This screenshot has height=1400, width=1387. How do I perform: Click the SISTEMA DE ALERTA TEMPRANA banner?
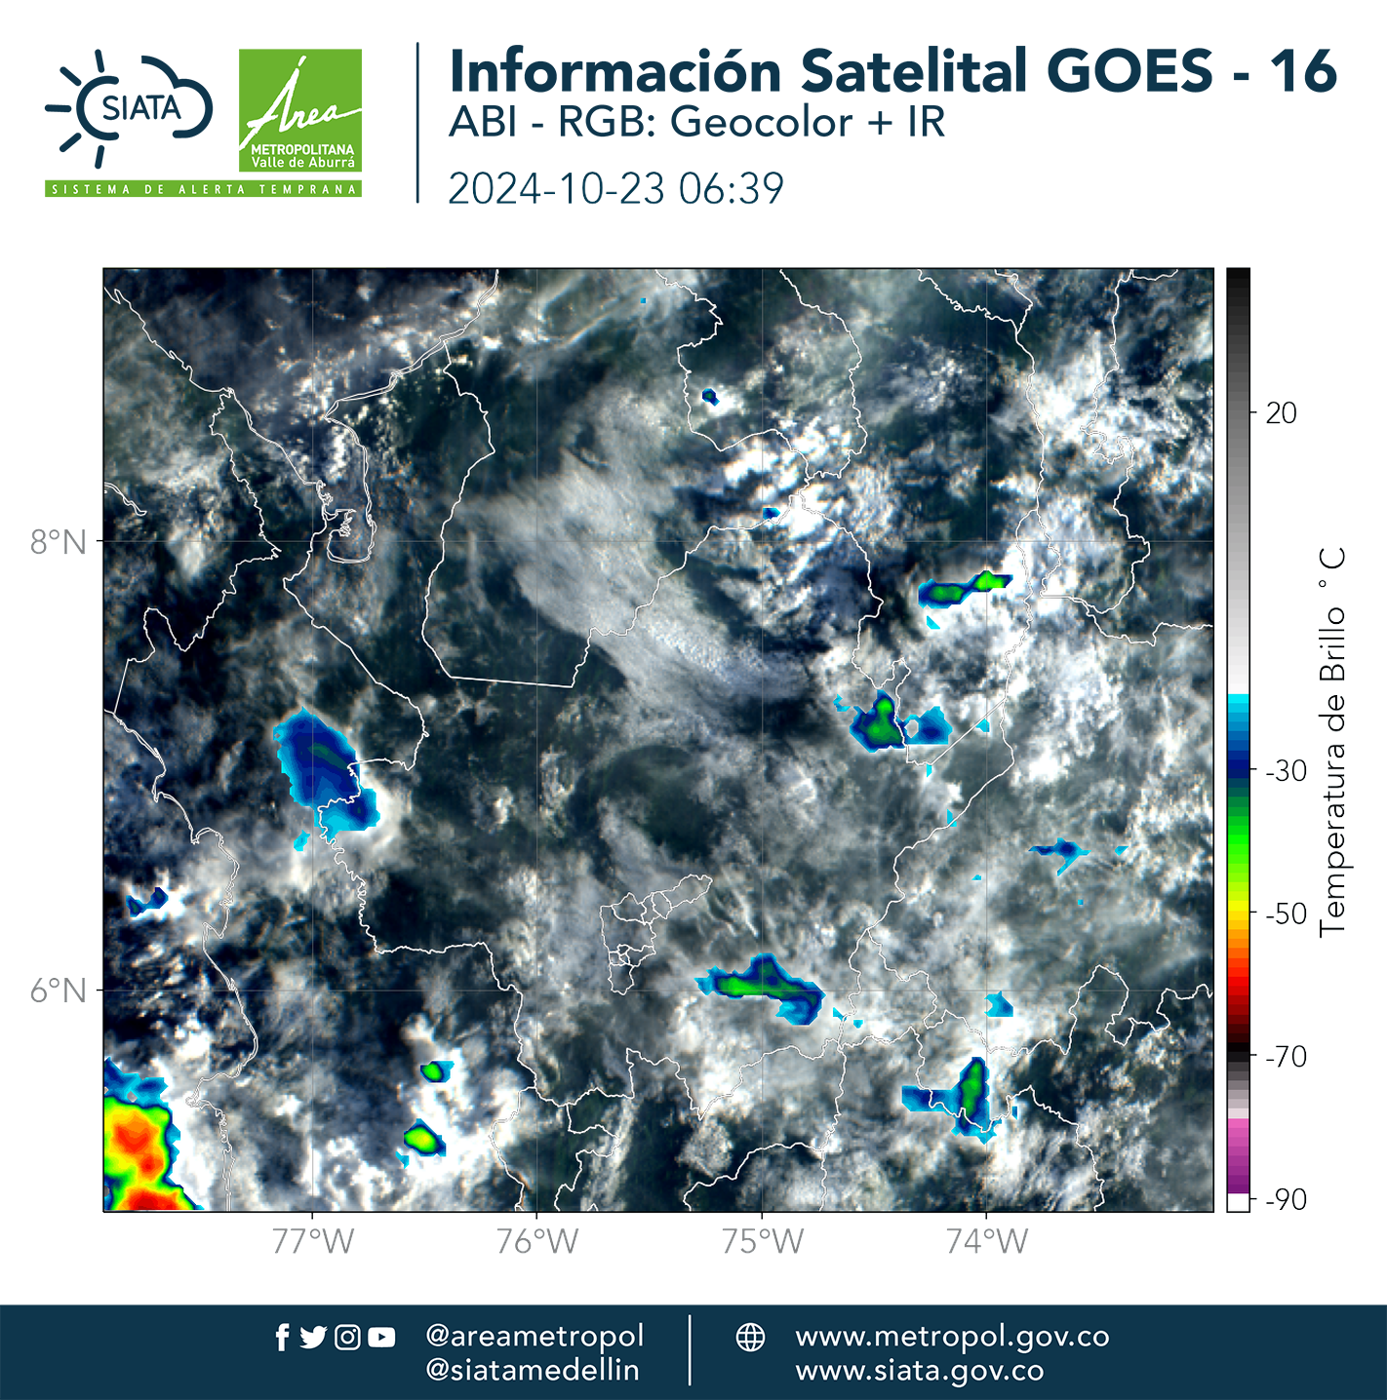click(203, 189)
